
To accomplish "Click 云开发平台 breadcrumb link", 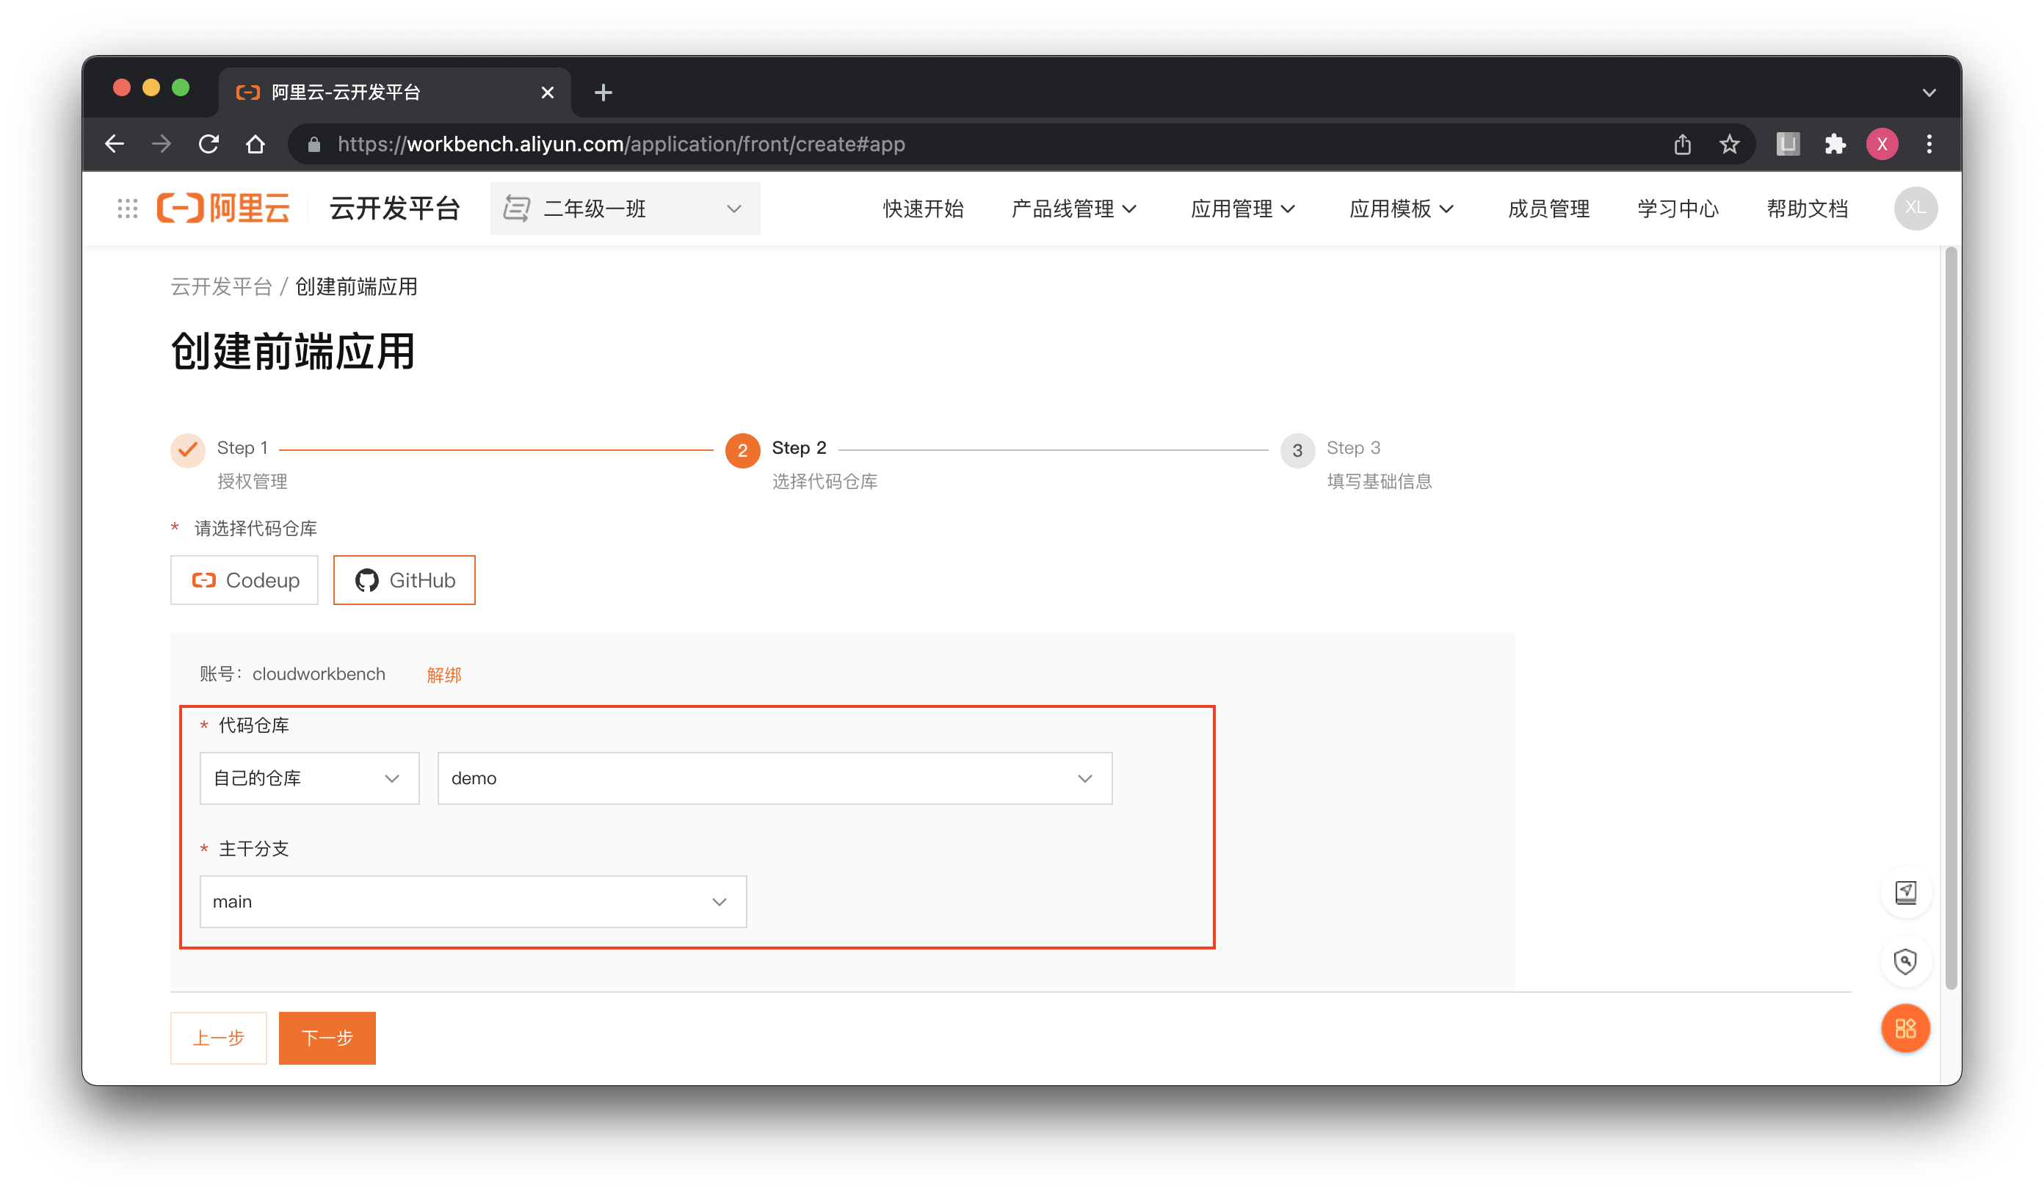I will pyautogui.click(x=220, y=286).
